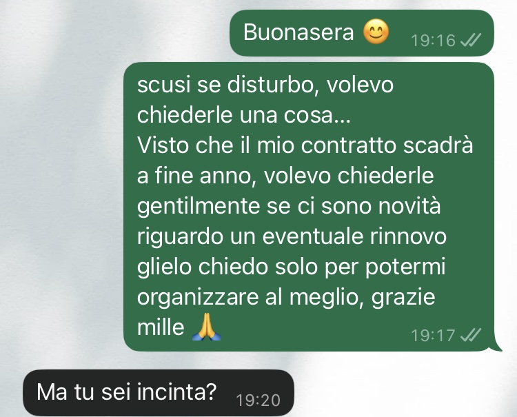Click the praying hands emoji
This screenshot has width=517, height=417.
[206, 327]
